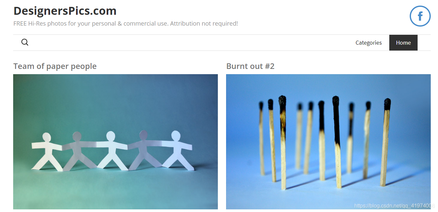
Task: Click the center paper figure in photo
Action: click(111, 151)
